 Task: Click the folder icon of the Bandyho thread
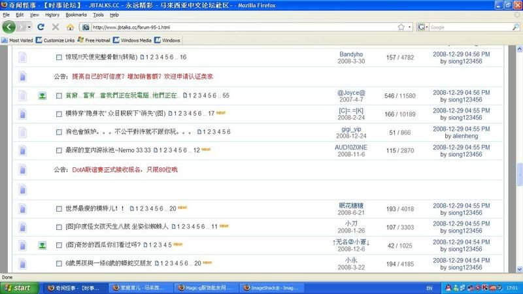point(22,57)
